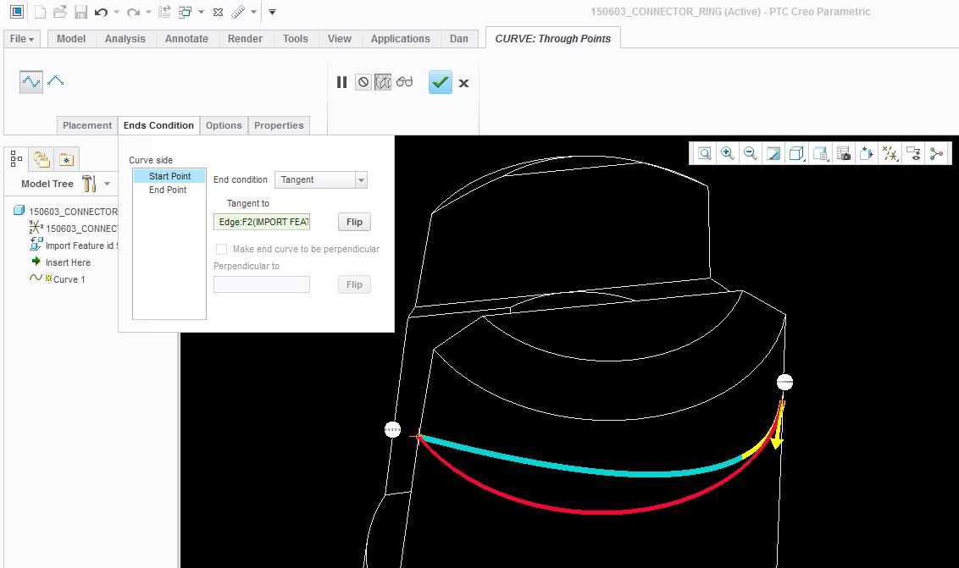Open the End condition Tangent dropdown
Viewport: 959px width, 568px height.
320,179
